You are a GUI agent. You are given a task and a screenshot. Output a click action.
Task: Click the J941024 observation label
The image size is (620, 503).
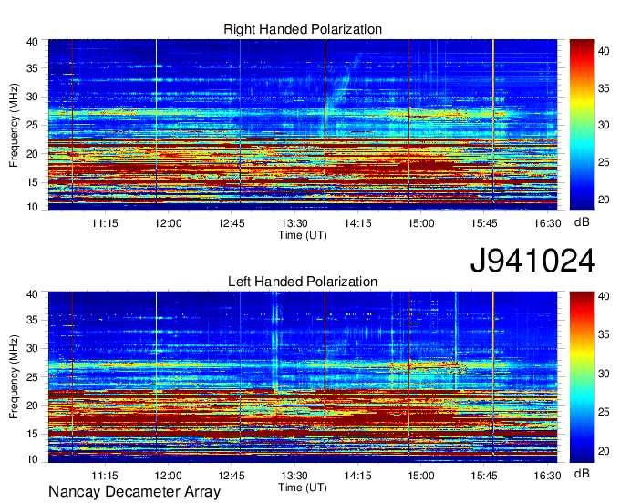point(532,261)
